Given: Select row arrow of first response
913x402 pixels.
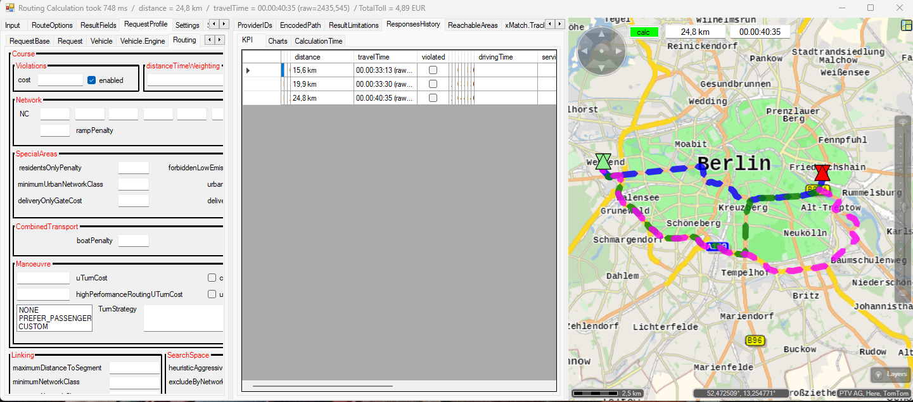Looking at the screenshot, I should (x=248, y=70).
